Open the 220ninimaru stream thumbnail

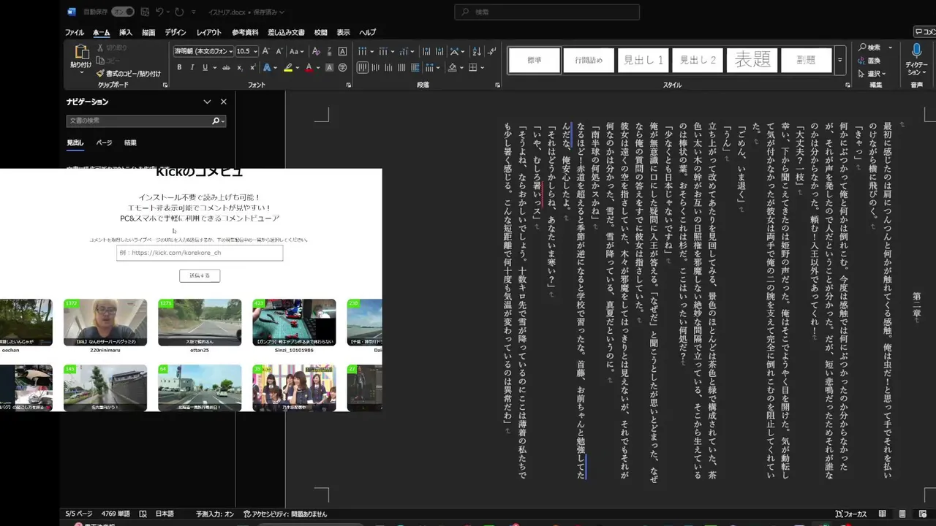pos(105,322)
